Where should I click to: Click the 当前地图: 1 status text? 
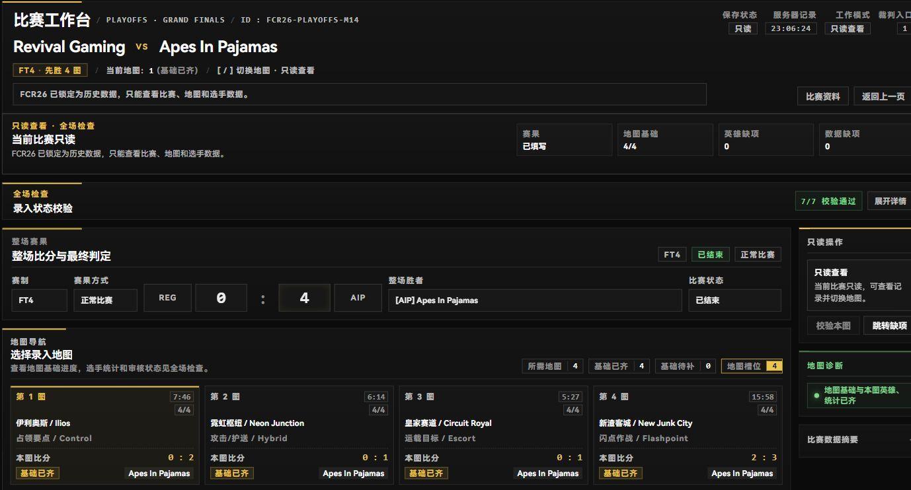tap(151, 71)
